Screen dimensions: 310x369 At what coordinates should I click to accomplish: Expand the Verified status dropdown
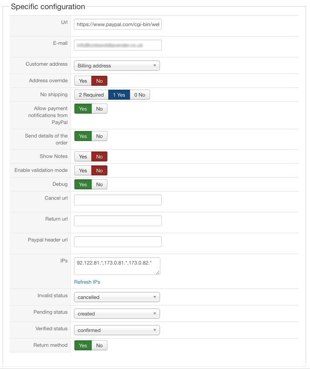[x=117, y=330]
